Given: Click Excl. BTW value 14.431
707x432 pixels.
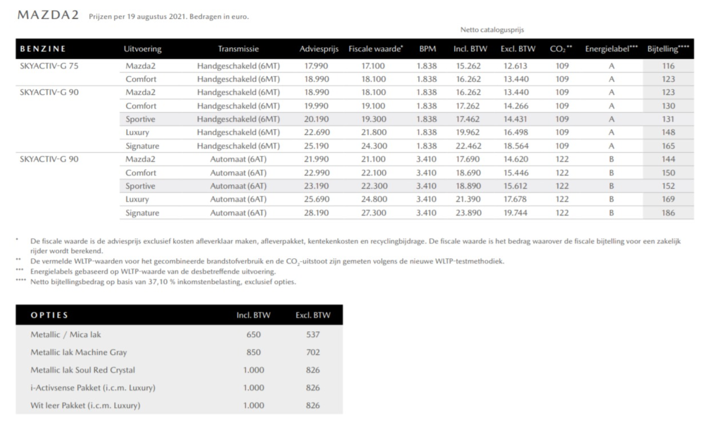Looking at the screenshot, I should click(517, 119).
